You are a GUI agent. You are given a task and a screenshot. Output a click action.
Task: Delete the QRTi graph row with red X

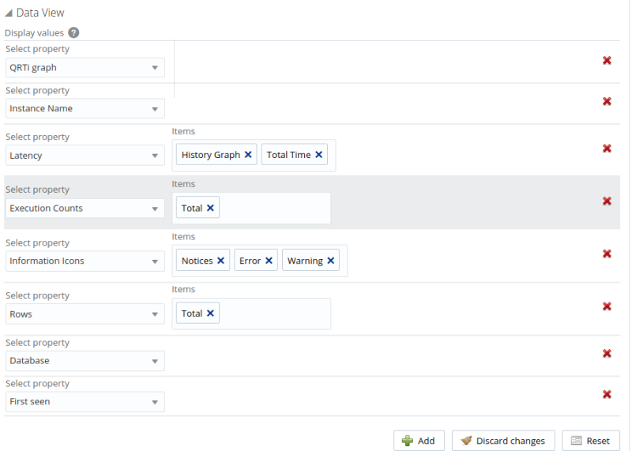[x=607, y=61]
